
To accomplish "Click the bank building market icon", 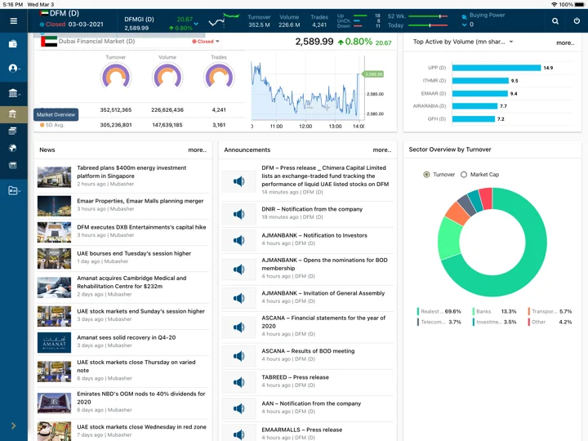I will (x=13, y=93).
